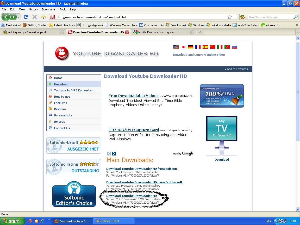Screen dimensions: 300x225
Task: Open the Latest Headlines feed bookmark
Action: [62, 25]
